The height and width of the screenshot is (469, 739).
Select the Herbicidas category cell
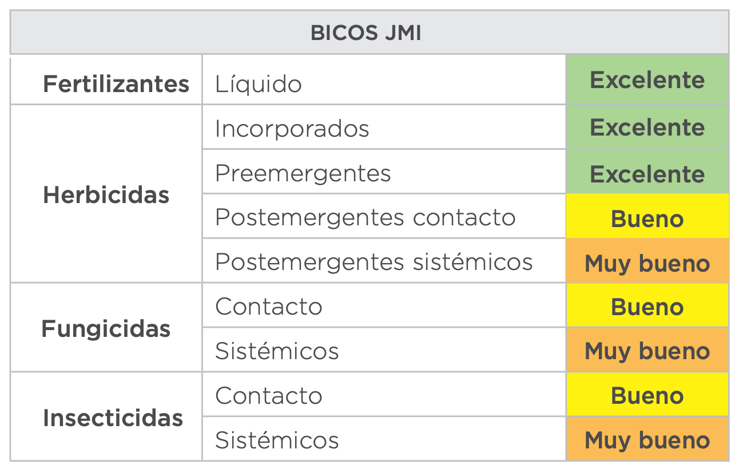click(x=106, y=195)
